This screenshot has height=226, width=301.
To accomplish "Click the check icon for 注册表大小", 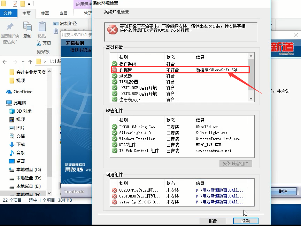I will point(115,99).
